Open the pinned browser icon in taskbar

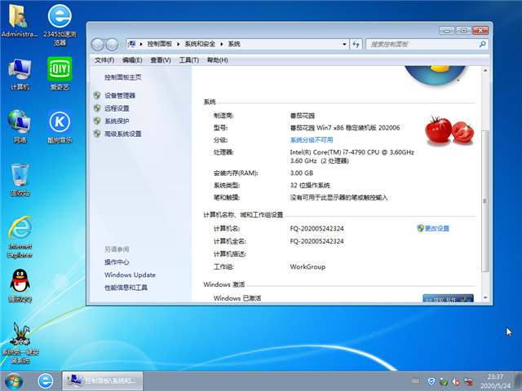46,381
